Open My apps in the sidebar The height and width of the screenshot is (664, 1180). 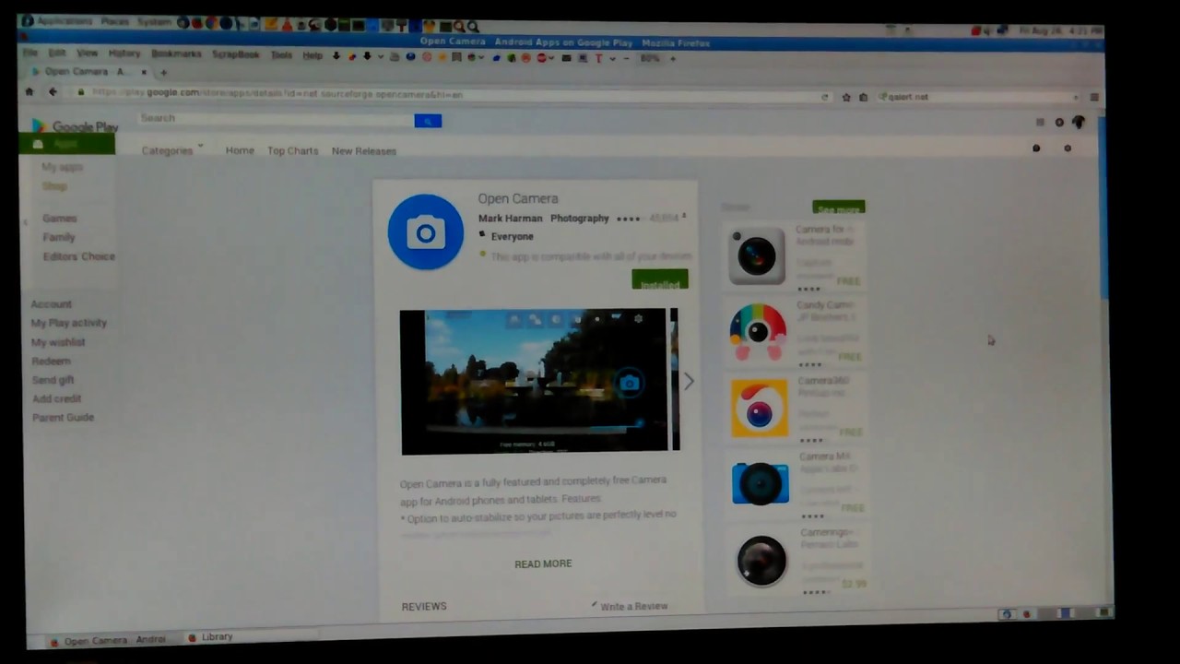pyautogui.click(x=63, y=167)
